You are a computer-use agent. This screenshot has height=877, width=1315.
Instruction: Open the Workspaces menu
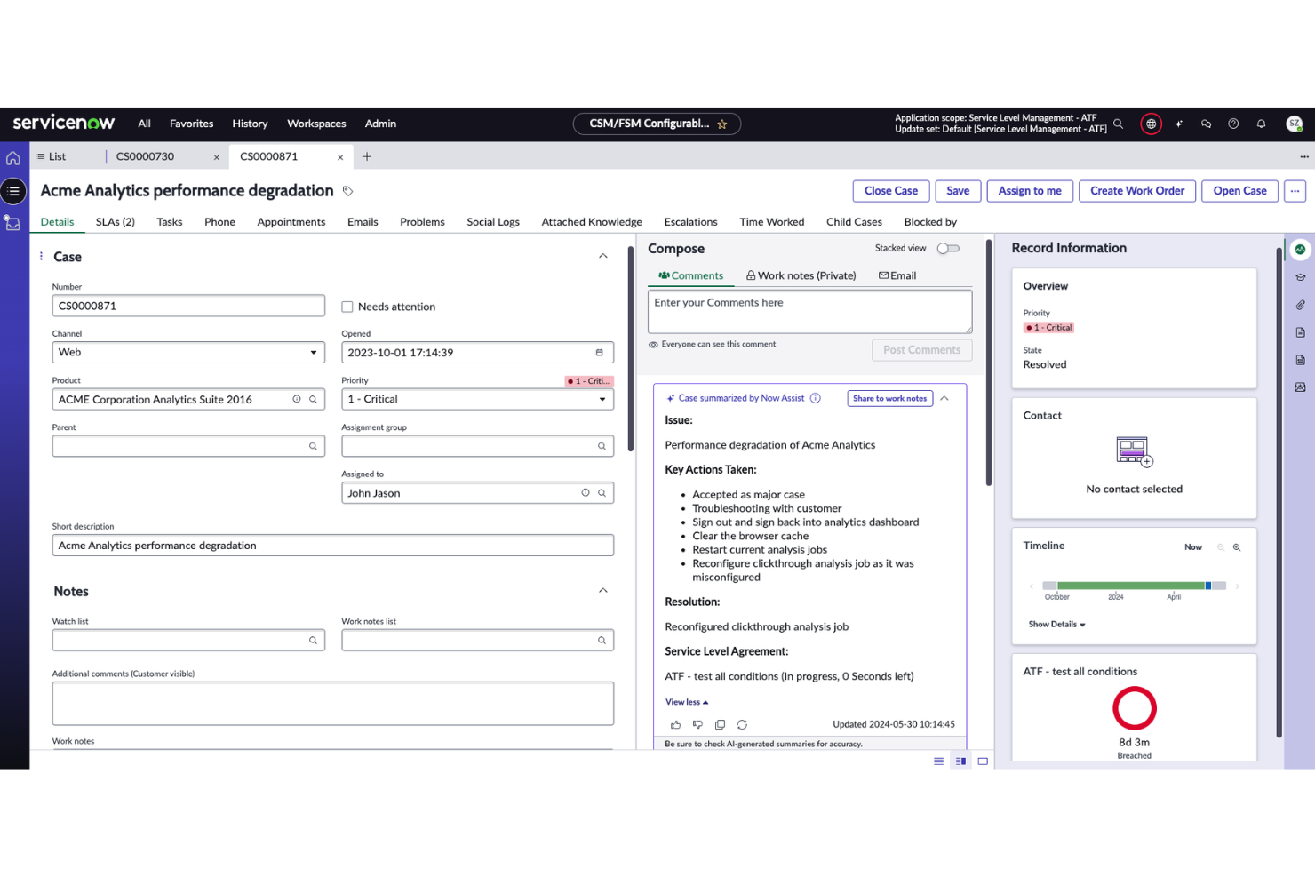(x=316, y=124)
